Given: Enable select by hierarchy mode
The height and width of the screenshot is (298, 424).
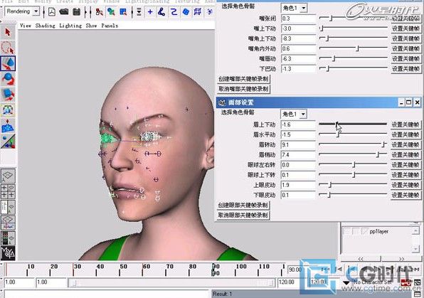Looking at the screenshot, I should pos(100,11).
